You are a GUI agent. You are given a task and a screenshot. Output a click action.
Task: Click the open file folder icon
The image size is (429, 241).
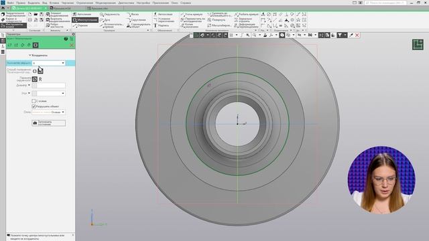click(36, 14)
